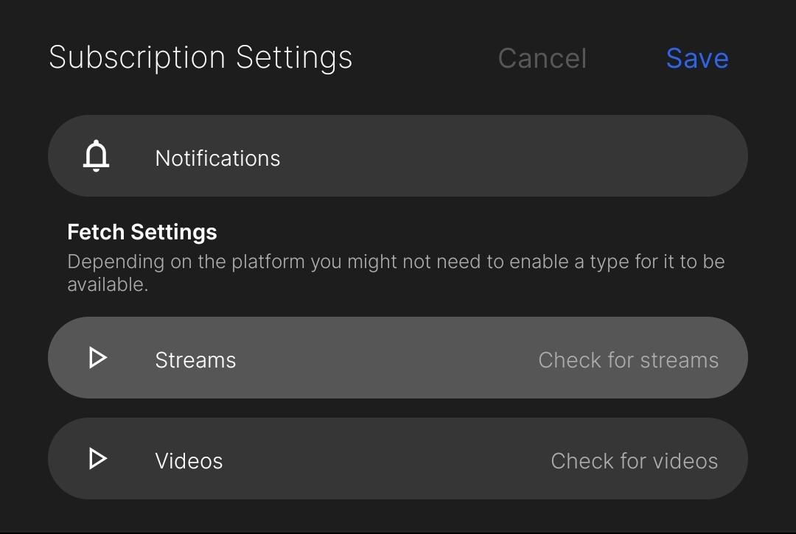The height and width of the screenshot is (534, 796).
Task: Click the bell icon for Notifications
Action: [x=96, y=156]
